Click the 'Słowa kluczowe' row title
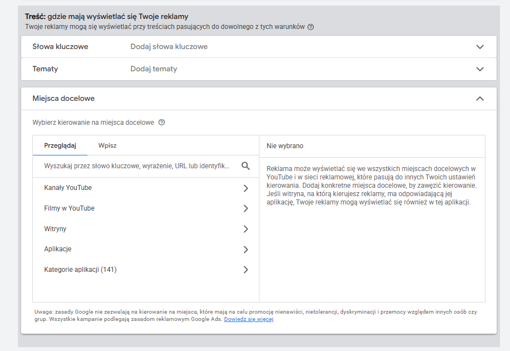The height and width of the screenshot is (351, 510). (x=60, y=47)
